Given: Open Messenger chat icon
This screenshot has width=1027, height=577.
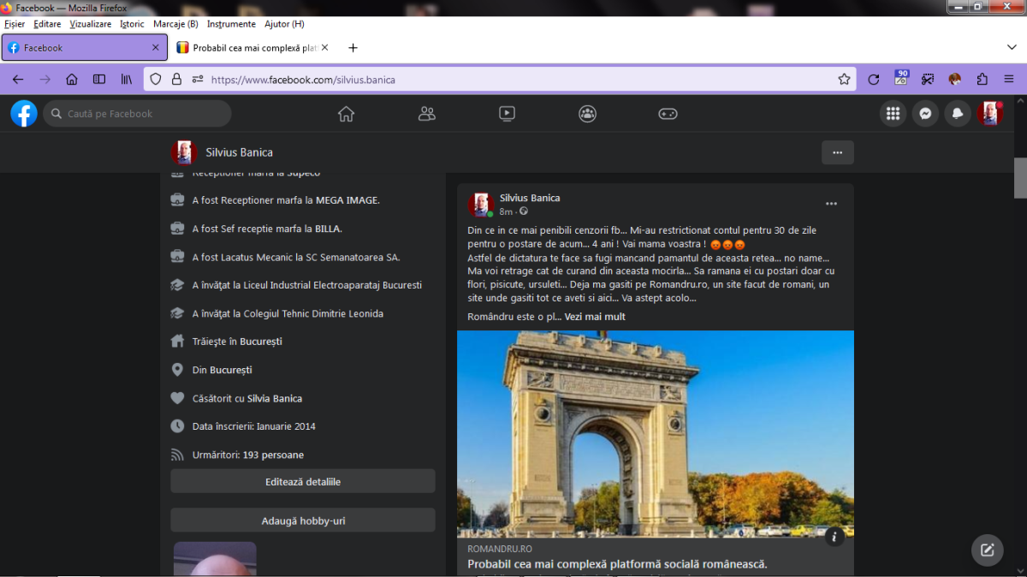Looking at the screenshot, I should tap(925, 113).
